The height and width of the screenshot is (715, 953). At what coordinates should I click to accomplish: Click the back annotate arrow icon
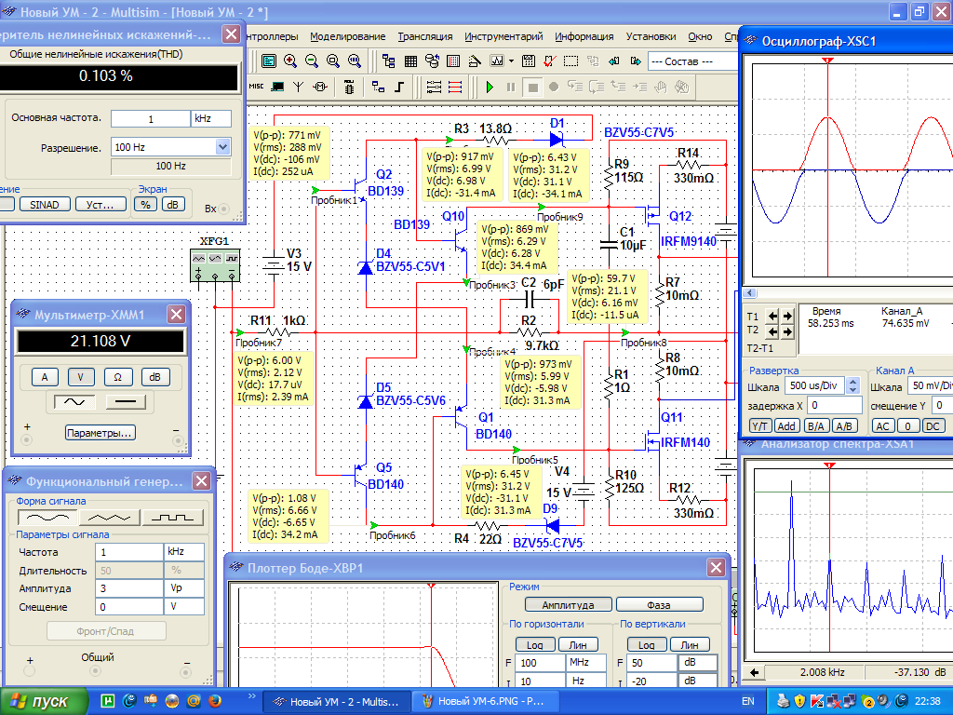click(614, 61)
